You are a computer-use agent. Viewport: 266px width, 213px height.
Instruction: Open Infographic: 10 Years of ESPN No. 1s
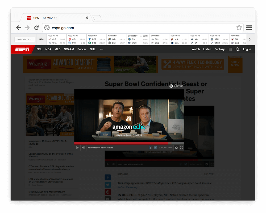(x=48, y=142)
